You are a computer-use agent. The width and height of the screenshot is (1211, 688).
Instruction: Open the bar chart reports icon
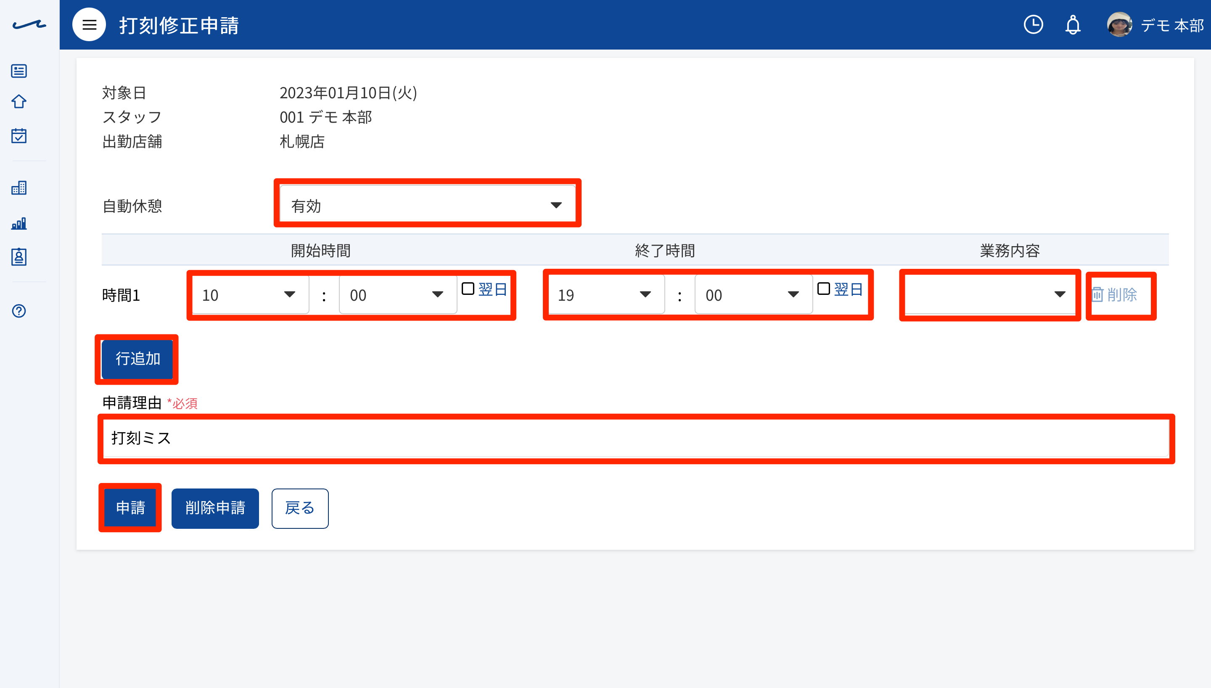click(19, 223)
